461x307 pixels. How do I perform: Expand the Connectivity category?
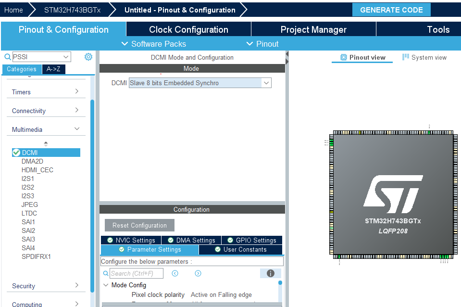click(x=46, y=110)
